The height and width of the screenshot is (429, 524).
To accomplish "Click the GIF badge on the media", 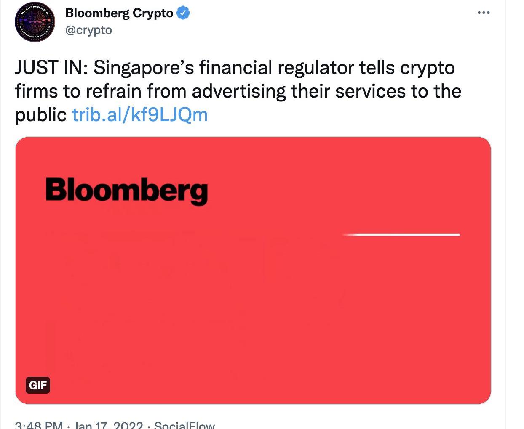I will (38, 385).
